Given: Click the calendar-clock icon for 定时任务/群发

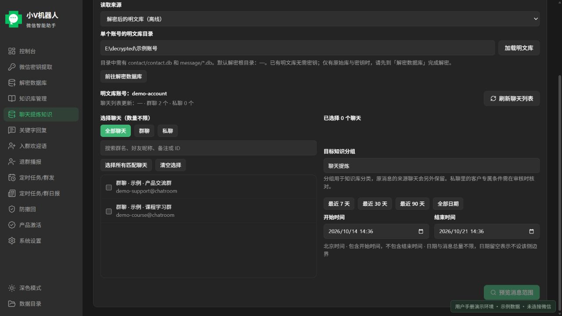Looking at the screenshot, I should [12, 178].
